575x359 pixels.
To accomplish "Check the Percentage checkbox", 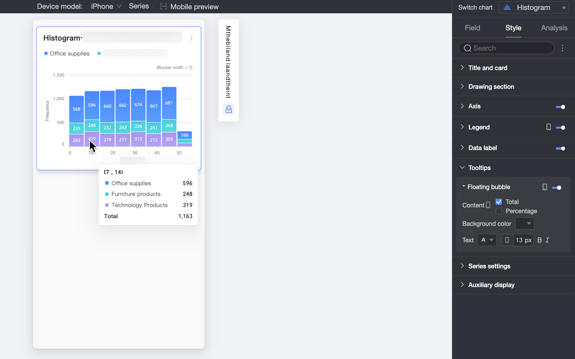I will pos(499,211).
